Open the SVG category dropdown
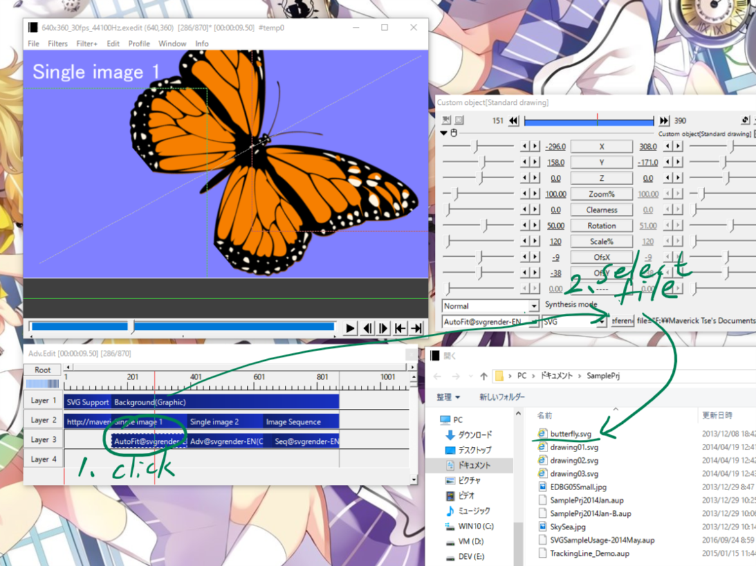Screen dimensions: 756x566 click(601, 322)
